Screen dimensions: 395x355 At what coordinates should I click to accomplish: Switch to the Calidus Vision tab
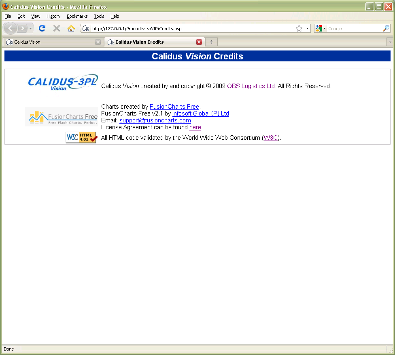tap(53, 42)
